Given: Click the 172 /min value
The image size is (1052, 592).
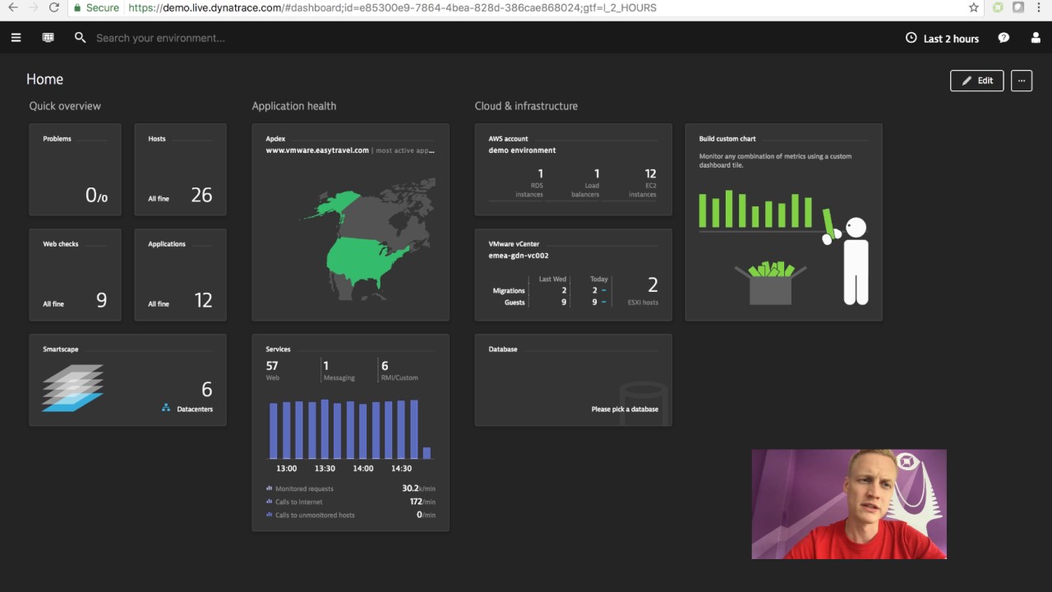Looking at the screenshot, I should tap(422, 502).
